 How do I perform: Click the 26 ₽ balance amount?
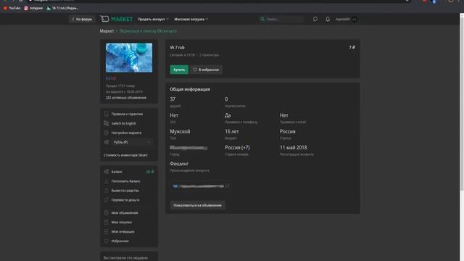(x=150, y=172)
